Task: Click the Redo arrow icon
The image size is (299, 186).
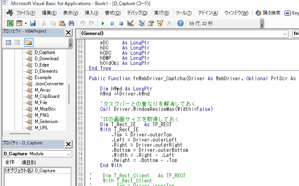Action: 91,24
